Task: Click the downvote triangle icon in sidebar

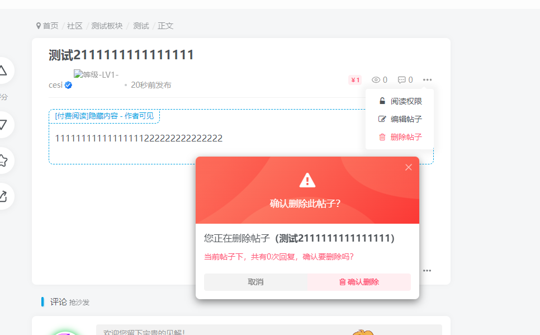Action: (3, 124)
